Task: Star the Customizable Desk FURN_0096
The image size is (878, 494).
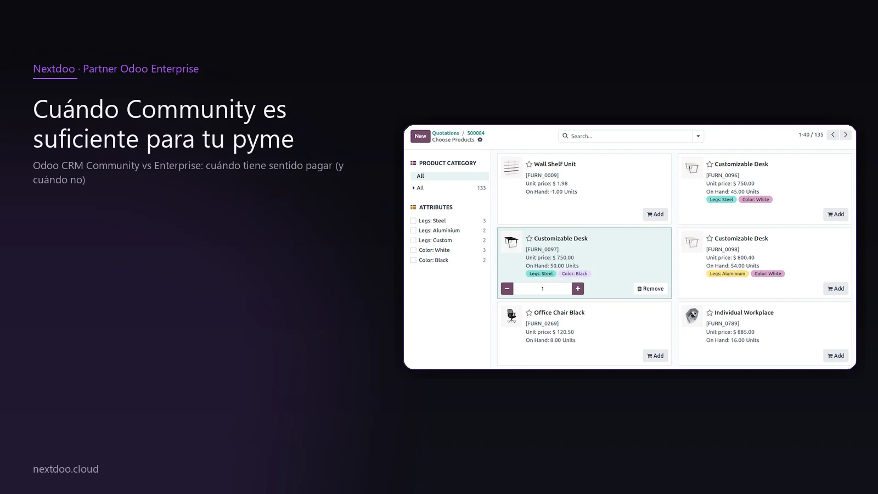Action: [710, 164]
